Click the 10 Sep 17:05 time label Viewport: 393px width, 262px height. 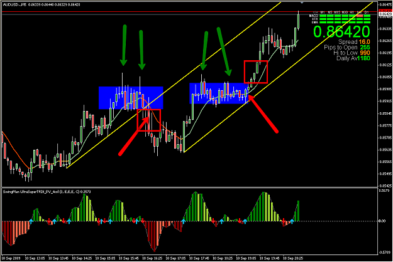coord(176,258)
